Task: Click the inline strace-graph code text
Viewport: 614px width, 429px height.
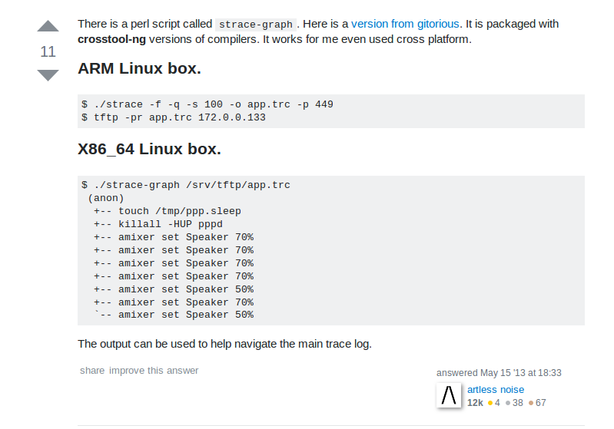Action: (x=256, y=25)
